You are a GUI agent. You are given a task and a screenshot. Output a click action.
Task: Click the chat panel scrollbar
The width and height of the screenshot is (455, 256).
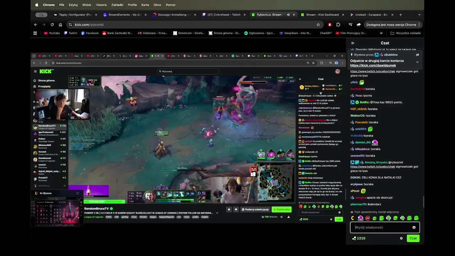point(423,202)
